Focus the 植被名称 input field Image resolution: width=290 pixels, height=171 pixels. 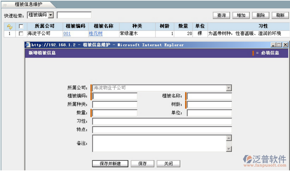(x=209, y=96)
